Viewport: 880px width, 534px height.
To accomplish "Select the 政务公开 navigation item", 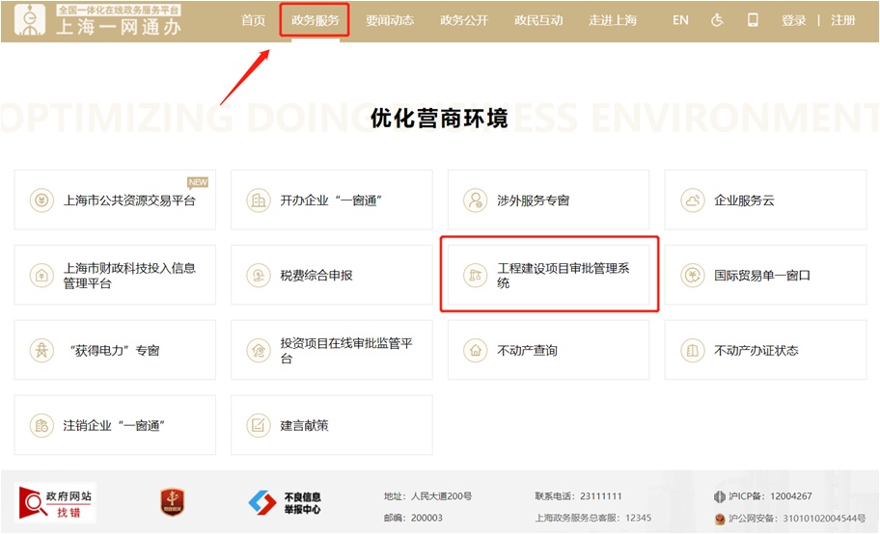I will (x=464, y=20).
